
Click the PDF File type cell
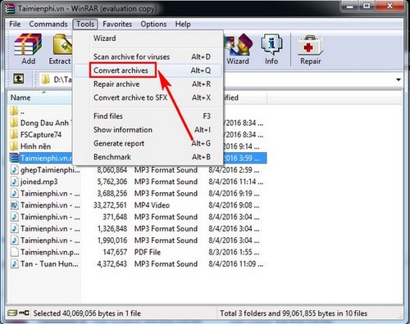point(148,252)
